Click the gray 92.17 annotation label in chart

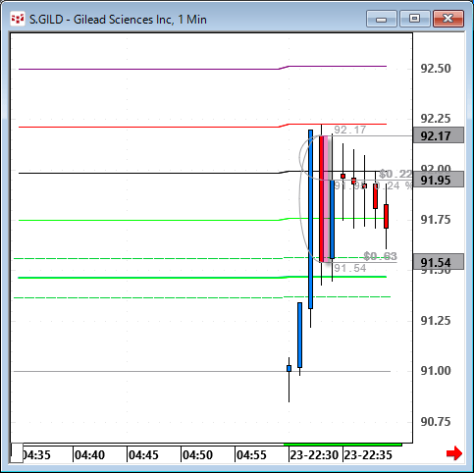coord(349,130)
